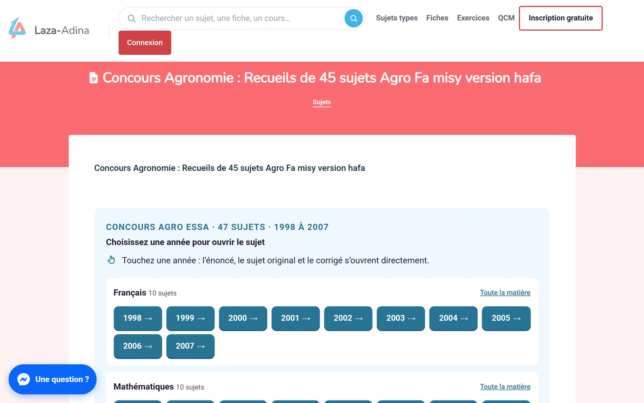The width and height of the screenshot is (644, 403).
Task: Follow Toute la matière link for Mathématiques
Action: pyautogui.click(x=505, y=386)
